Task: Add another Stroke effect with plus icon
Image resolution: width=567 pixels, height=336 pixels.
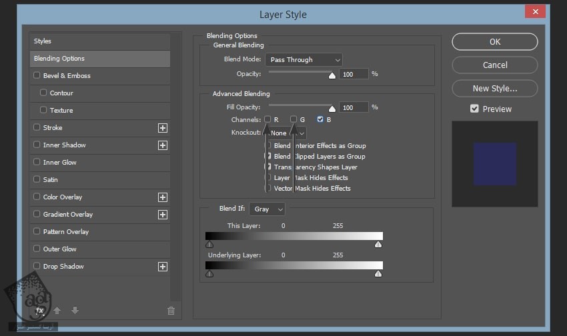Action: coord(162,128)
